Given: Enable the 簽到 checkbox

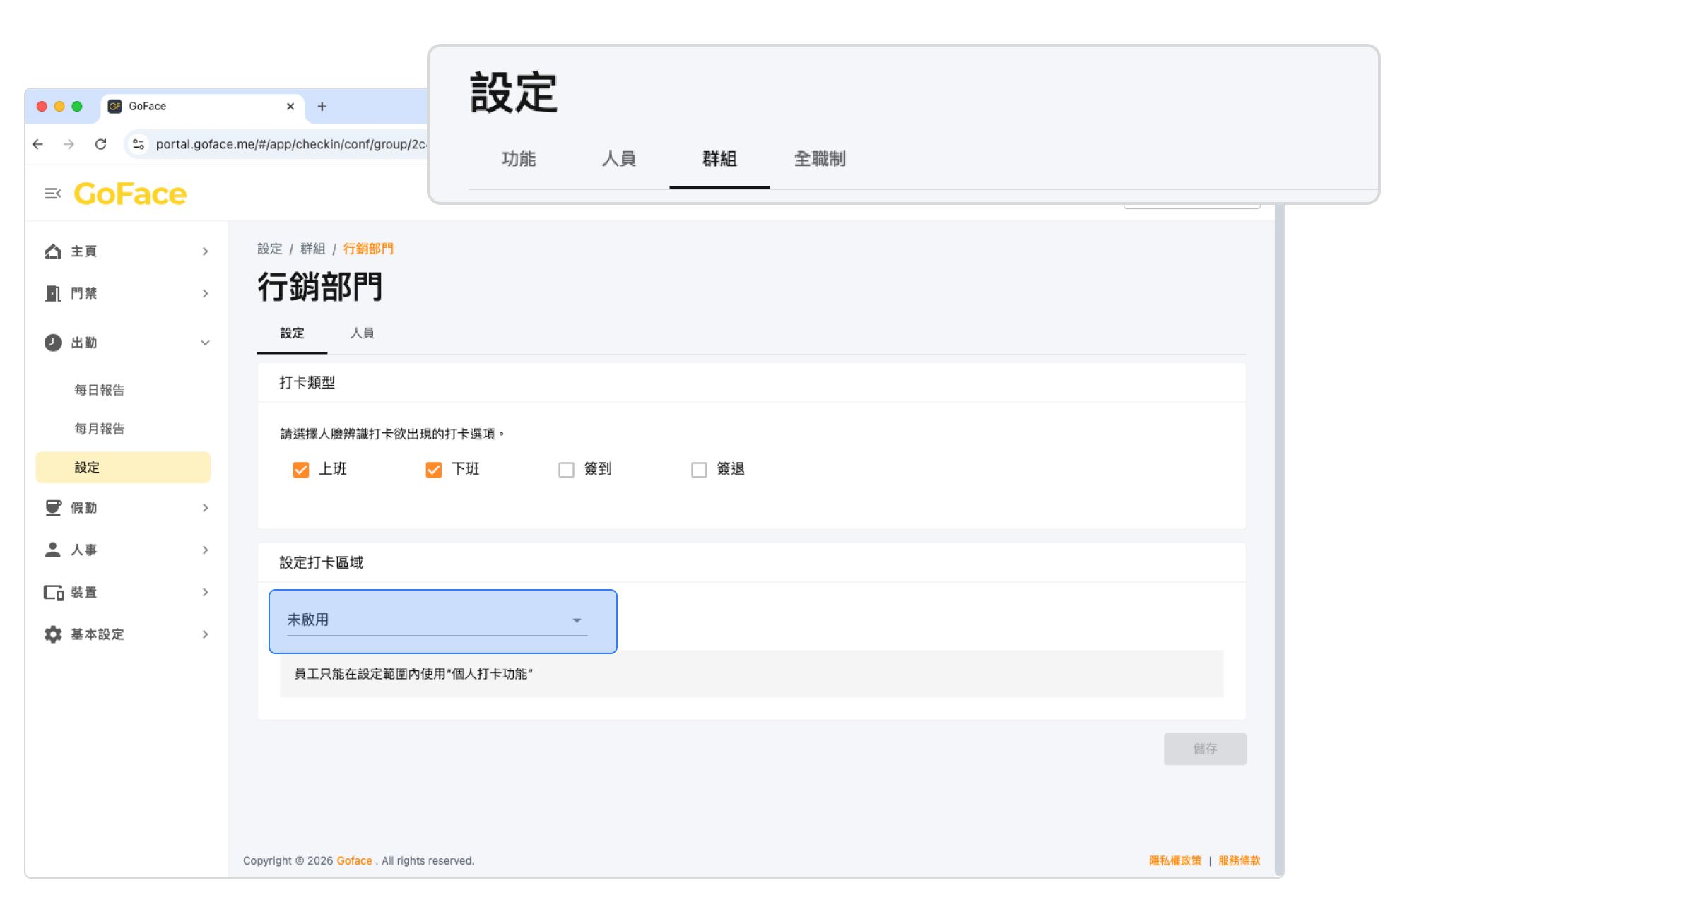Looking at the screenshot, I should click(x=566, y=470).
